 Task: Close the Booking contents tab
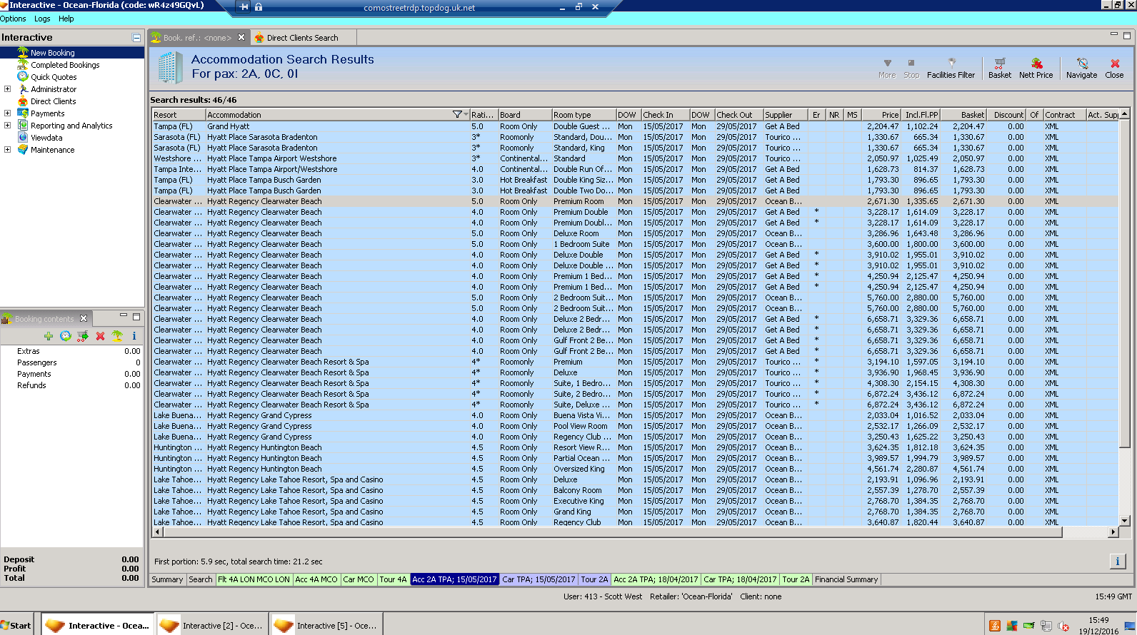[x=84, y=318]
